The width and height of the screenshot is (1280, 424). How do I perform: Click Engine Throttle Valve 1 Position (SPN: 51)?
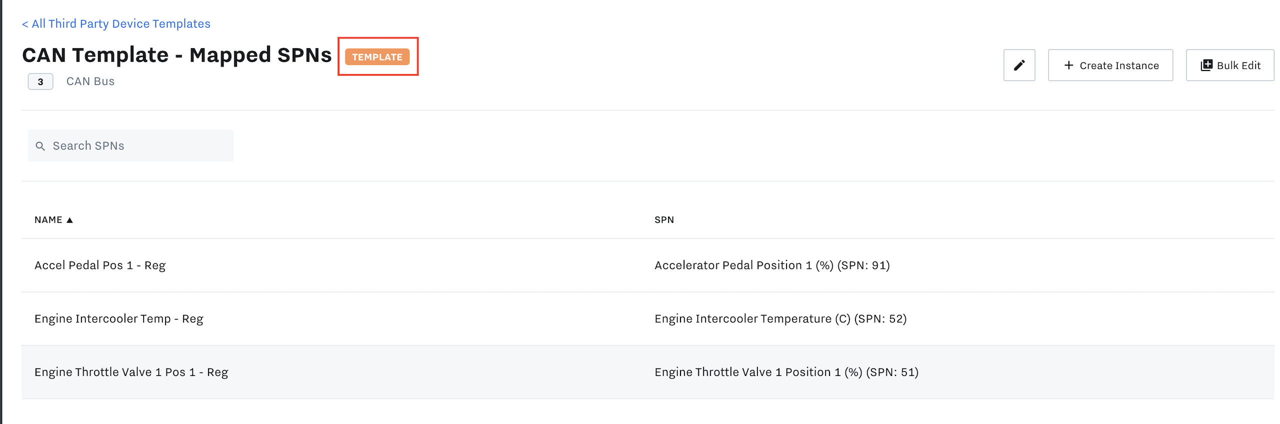(786, 372)
